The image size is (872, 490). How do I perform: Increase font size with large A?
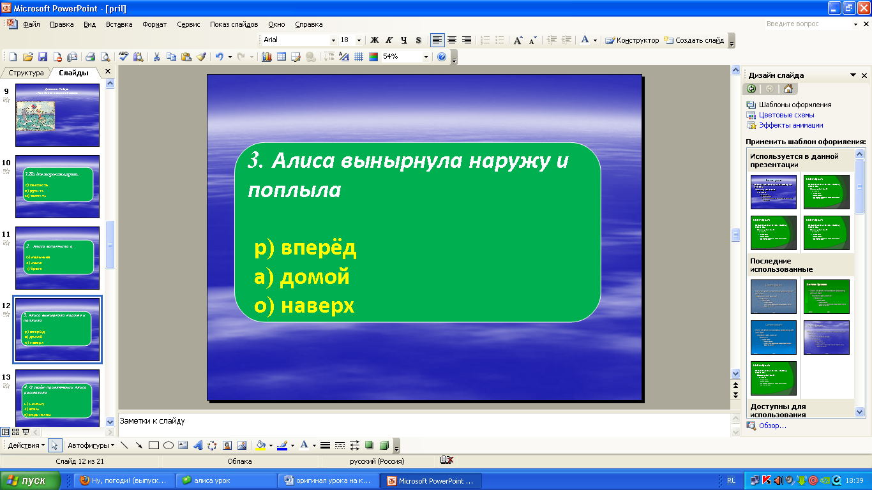518,40
